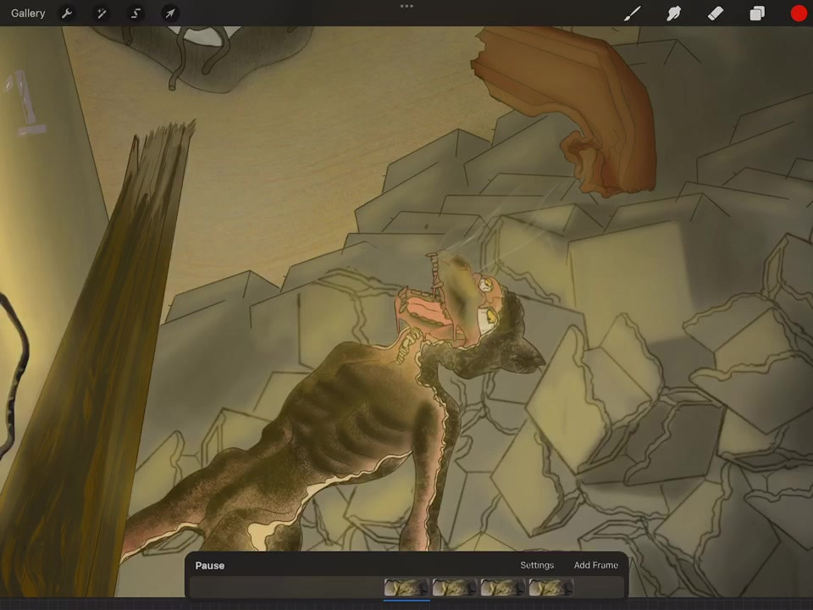813x610 pixels.
Task: Open the red color picker swatch
Action: pos(799,14)
